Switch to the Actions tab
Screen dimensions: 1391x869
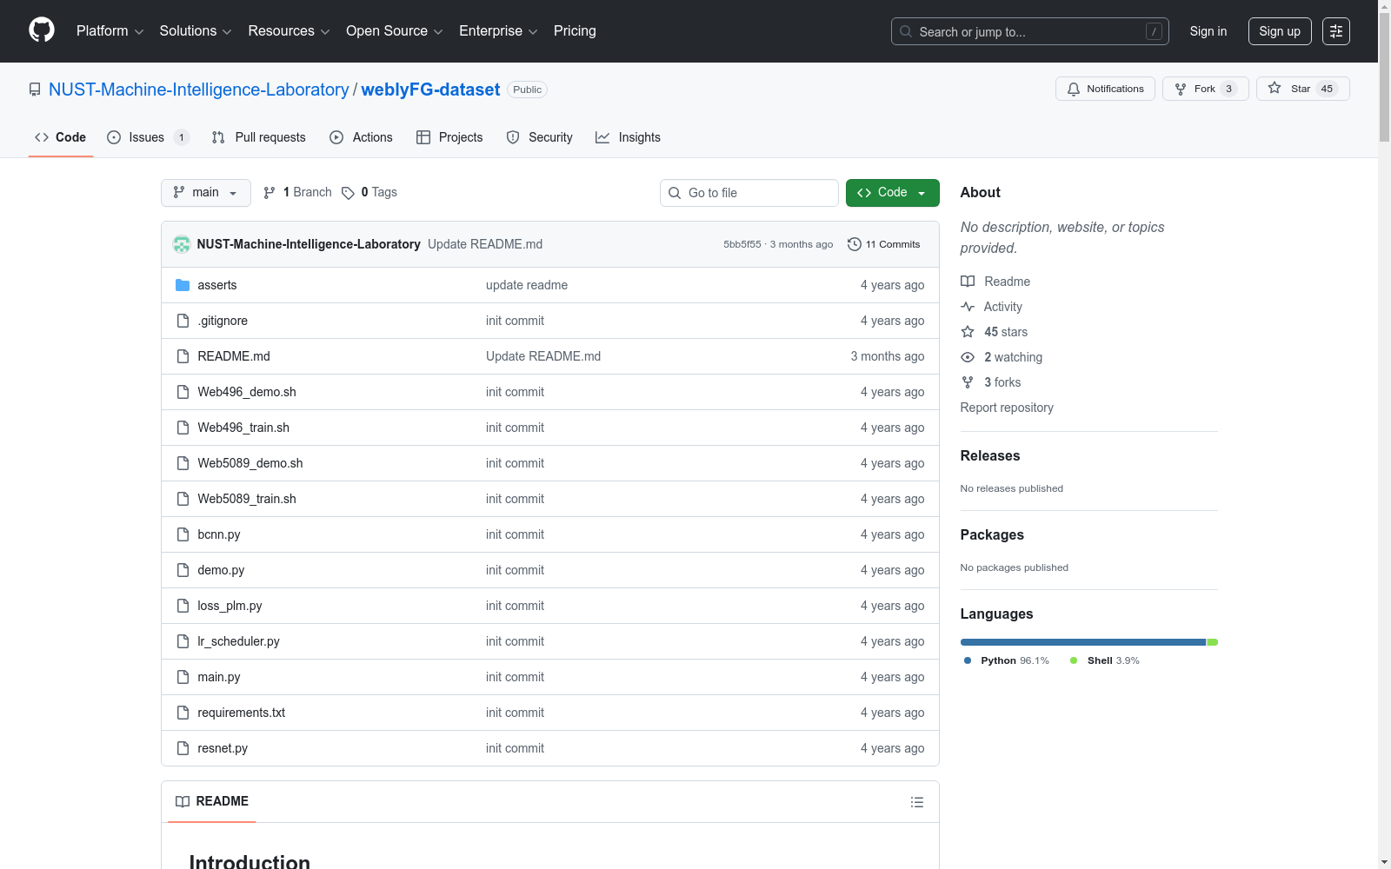click(361, 137)
